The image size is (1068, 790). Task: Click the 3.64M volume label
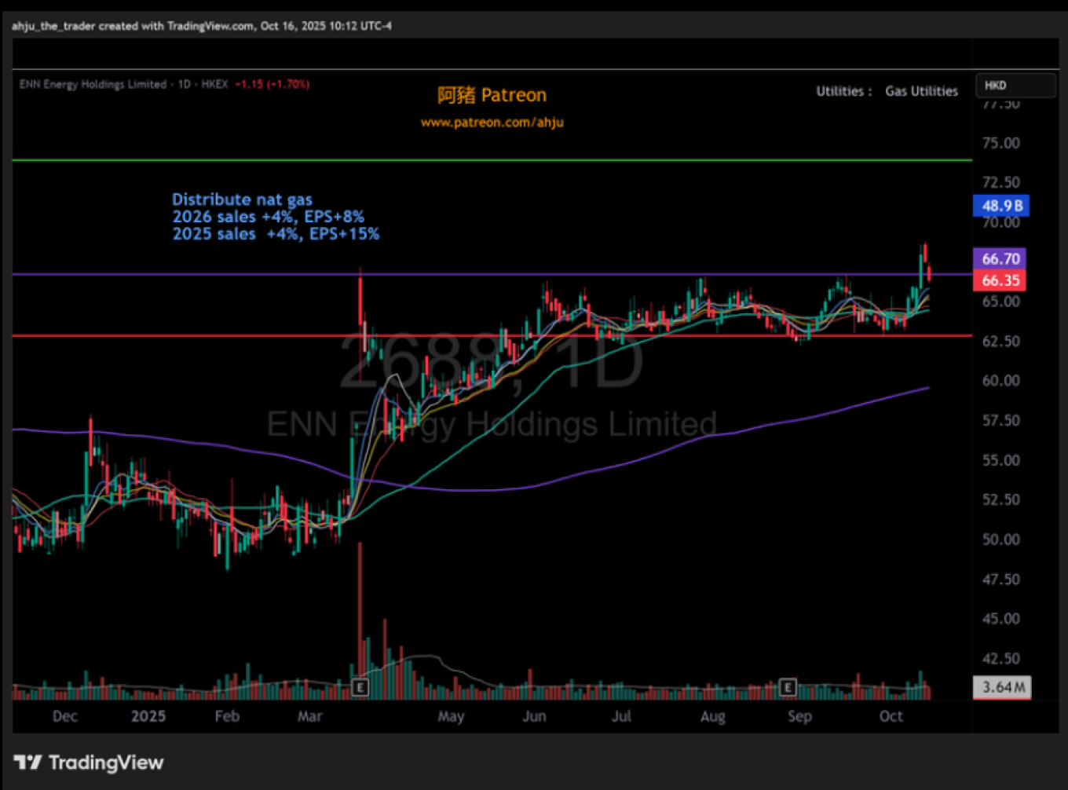(1002, 687)
